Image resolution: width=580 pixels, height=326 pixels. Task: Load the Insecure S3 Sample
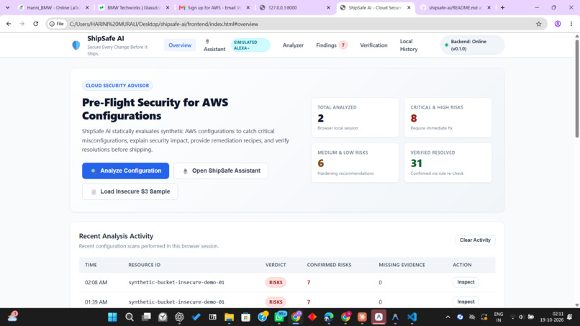click(130, 191)
